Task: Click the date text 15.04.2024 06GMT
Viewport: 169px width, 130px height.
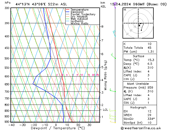Action: [127, 4]
